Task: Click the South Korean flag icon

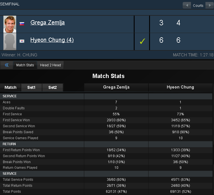Action: pyautogui.click(x=22, y=41)
